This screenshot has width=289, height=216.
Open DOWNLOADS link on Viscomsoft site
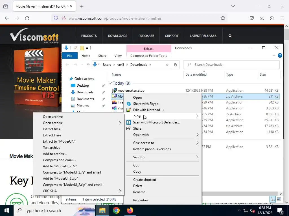coord(118,36)
